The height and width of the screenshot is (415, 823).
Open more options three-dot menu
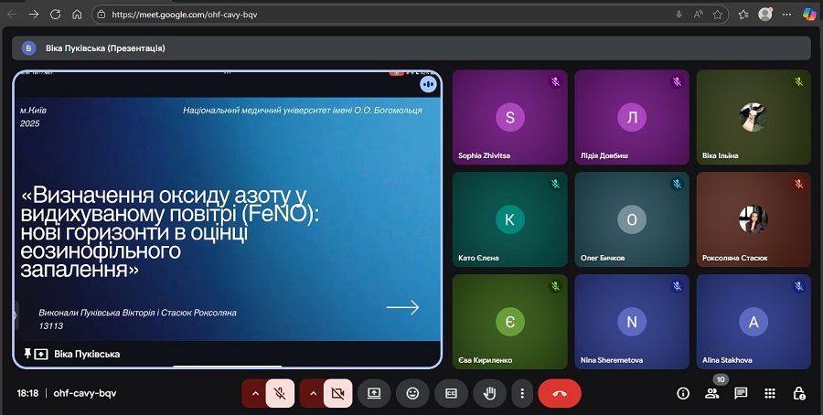point(522,393)
